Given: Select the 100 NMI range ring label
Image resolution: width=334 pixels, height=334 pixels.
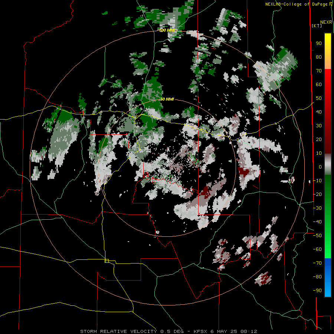Looking at the screenshot, I should pos(167,30).
